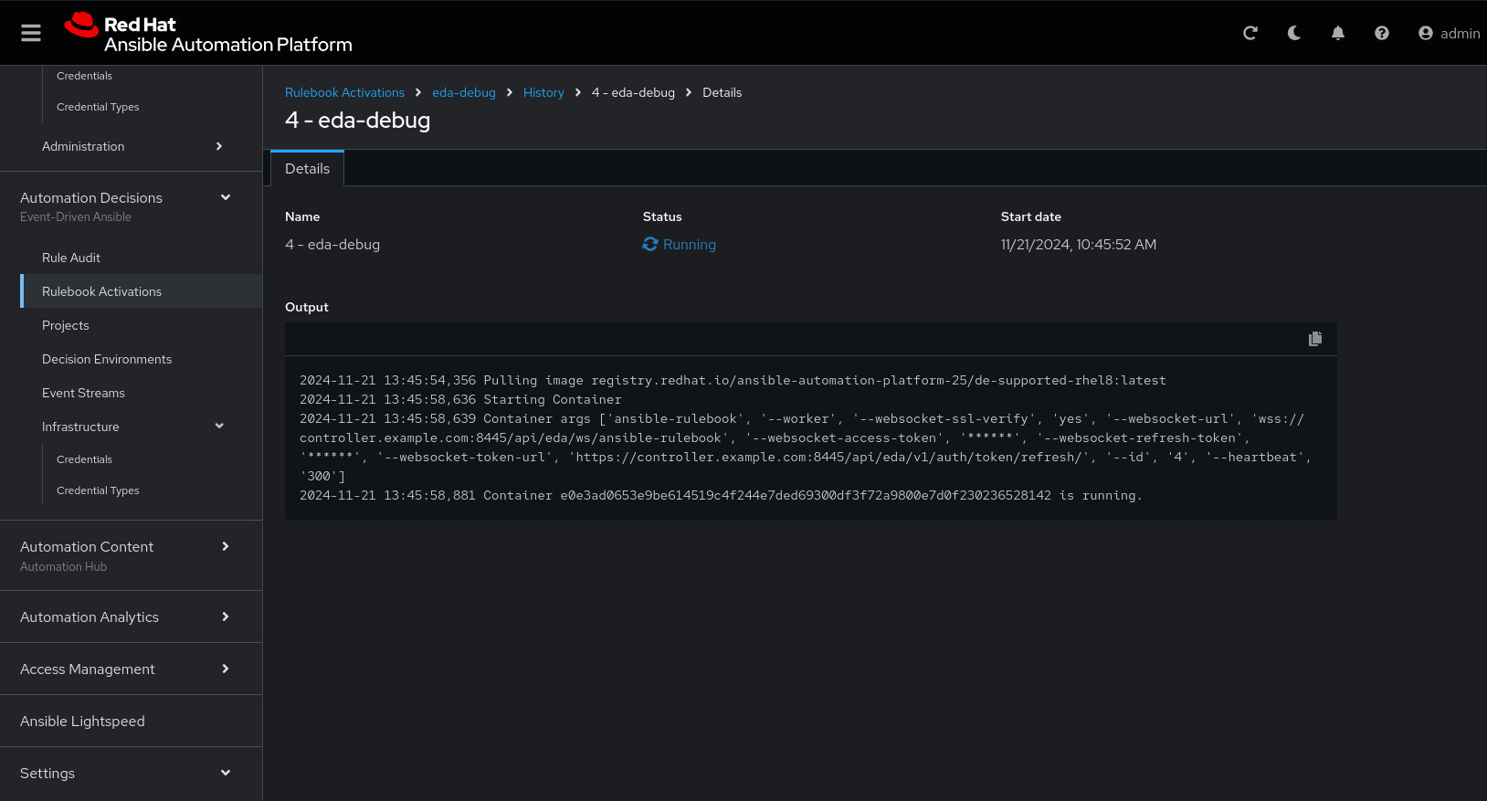This screenshot has height=801, width=1487.
Task: Copy output with the clipboard icon
Action: [x=1315, y=339]
